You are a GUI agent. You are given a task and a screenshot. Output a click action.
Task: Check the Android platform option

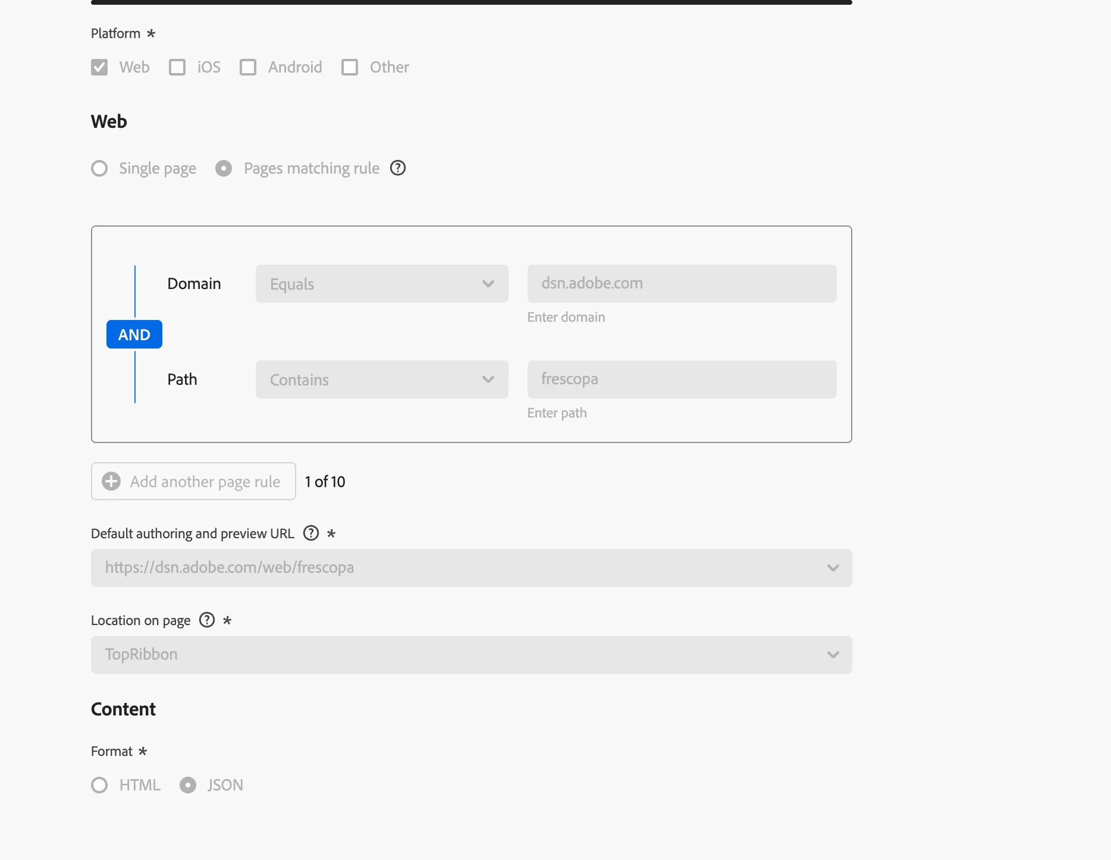(248, 67)
